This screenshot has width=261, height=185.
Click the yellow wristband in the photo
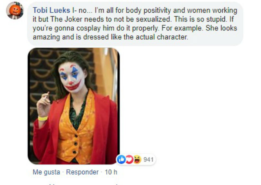pos(43,118)
